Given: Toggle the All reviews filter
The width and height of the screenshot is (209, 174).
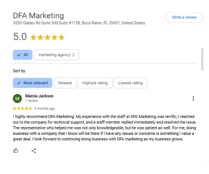Looking at the screenshot, I should point(23,55).
